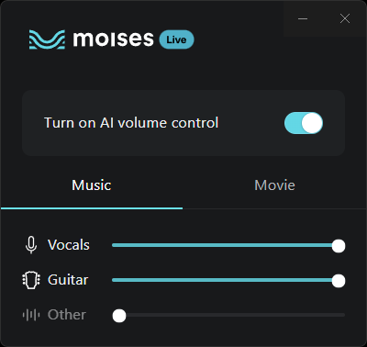The image size is (367, 347).
Task: Click the Guitar headstock icon
Action: [x=31, y=280]
